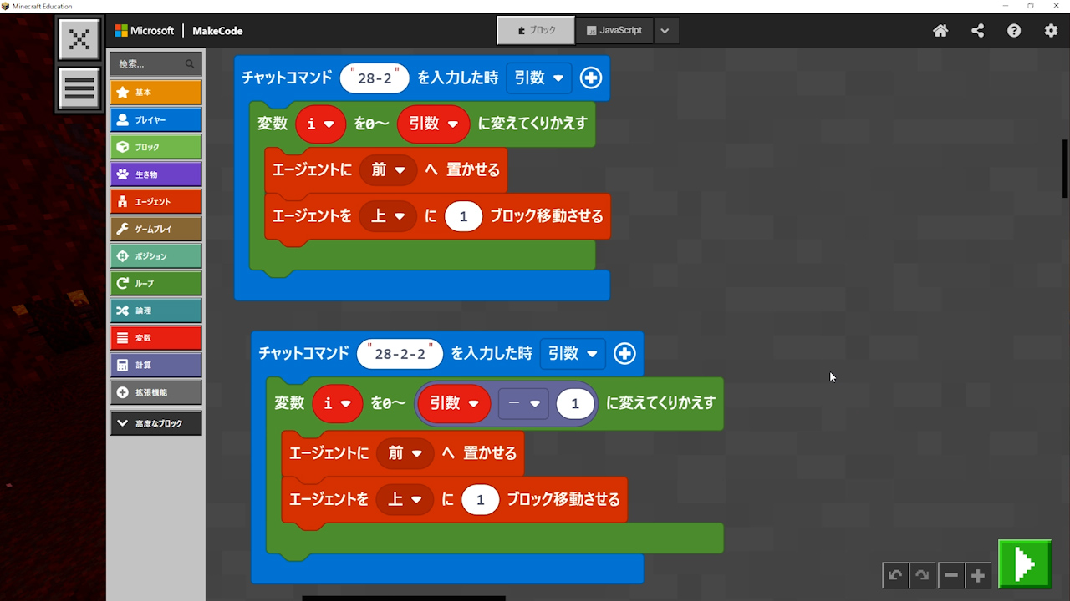Open the MakeCode home icon
This screenshot has height=601, width=1070.
940,31
